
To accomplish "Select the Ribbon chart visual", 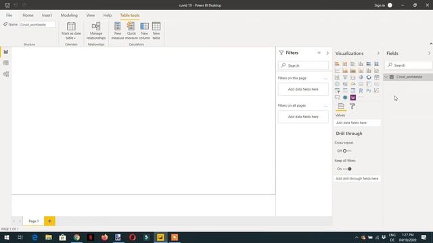I will (x=377, y=70).
